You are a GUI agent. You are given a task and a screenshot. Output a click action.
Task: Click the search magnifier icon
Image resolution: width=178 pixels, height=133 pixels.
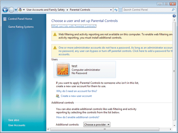[x=173, y=10]
